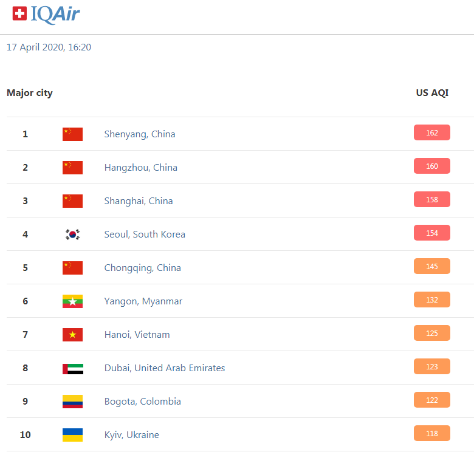This screenshot has height=452, width=474.
Task: Click the Vietnam flag icon
Action: [x=72, y=335]
